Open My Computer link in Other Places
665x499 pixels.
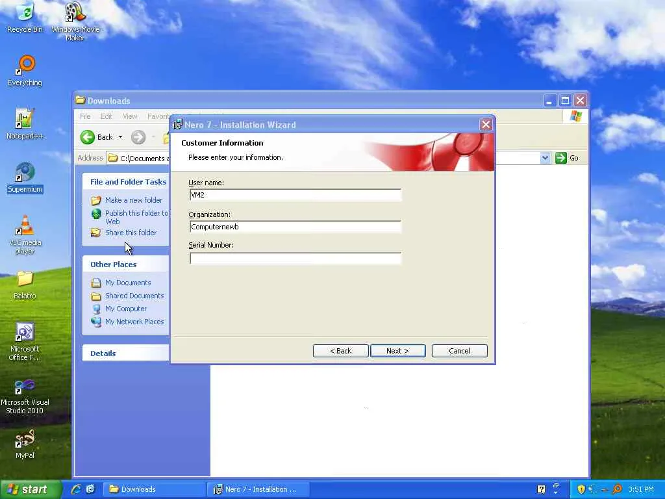[x=126, y=309]
